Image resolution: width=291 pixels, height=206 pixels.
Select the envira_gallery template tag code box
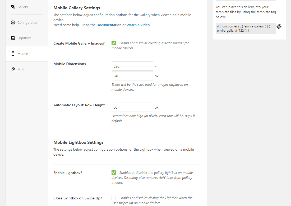(246, 28)
